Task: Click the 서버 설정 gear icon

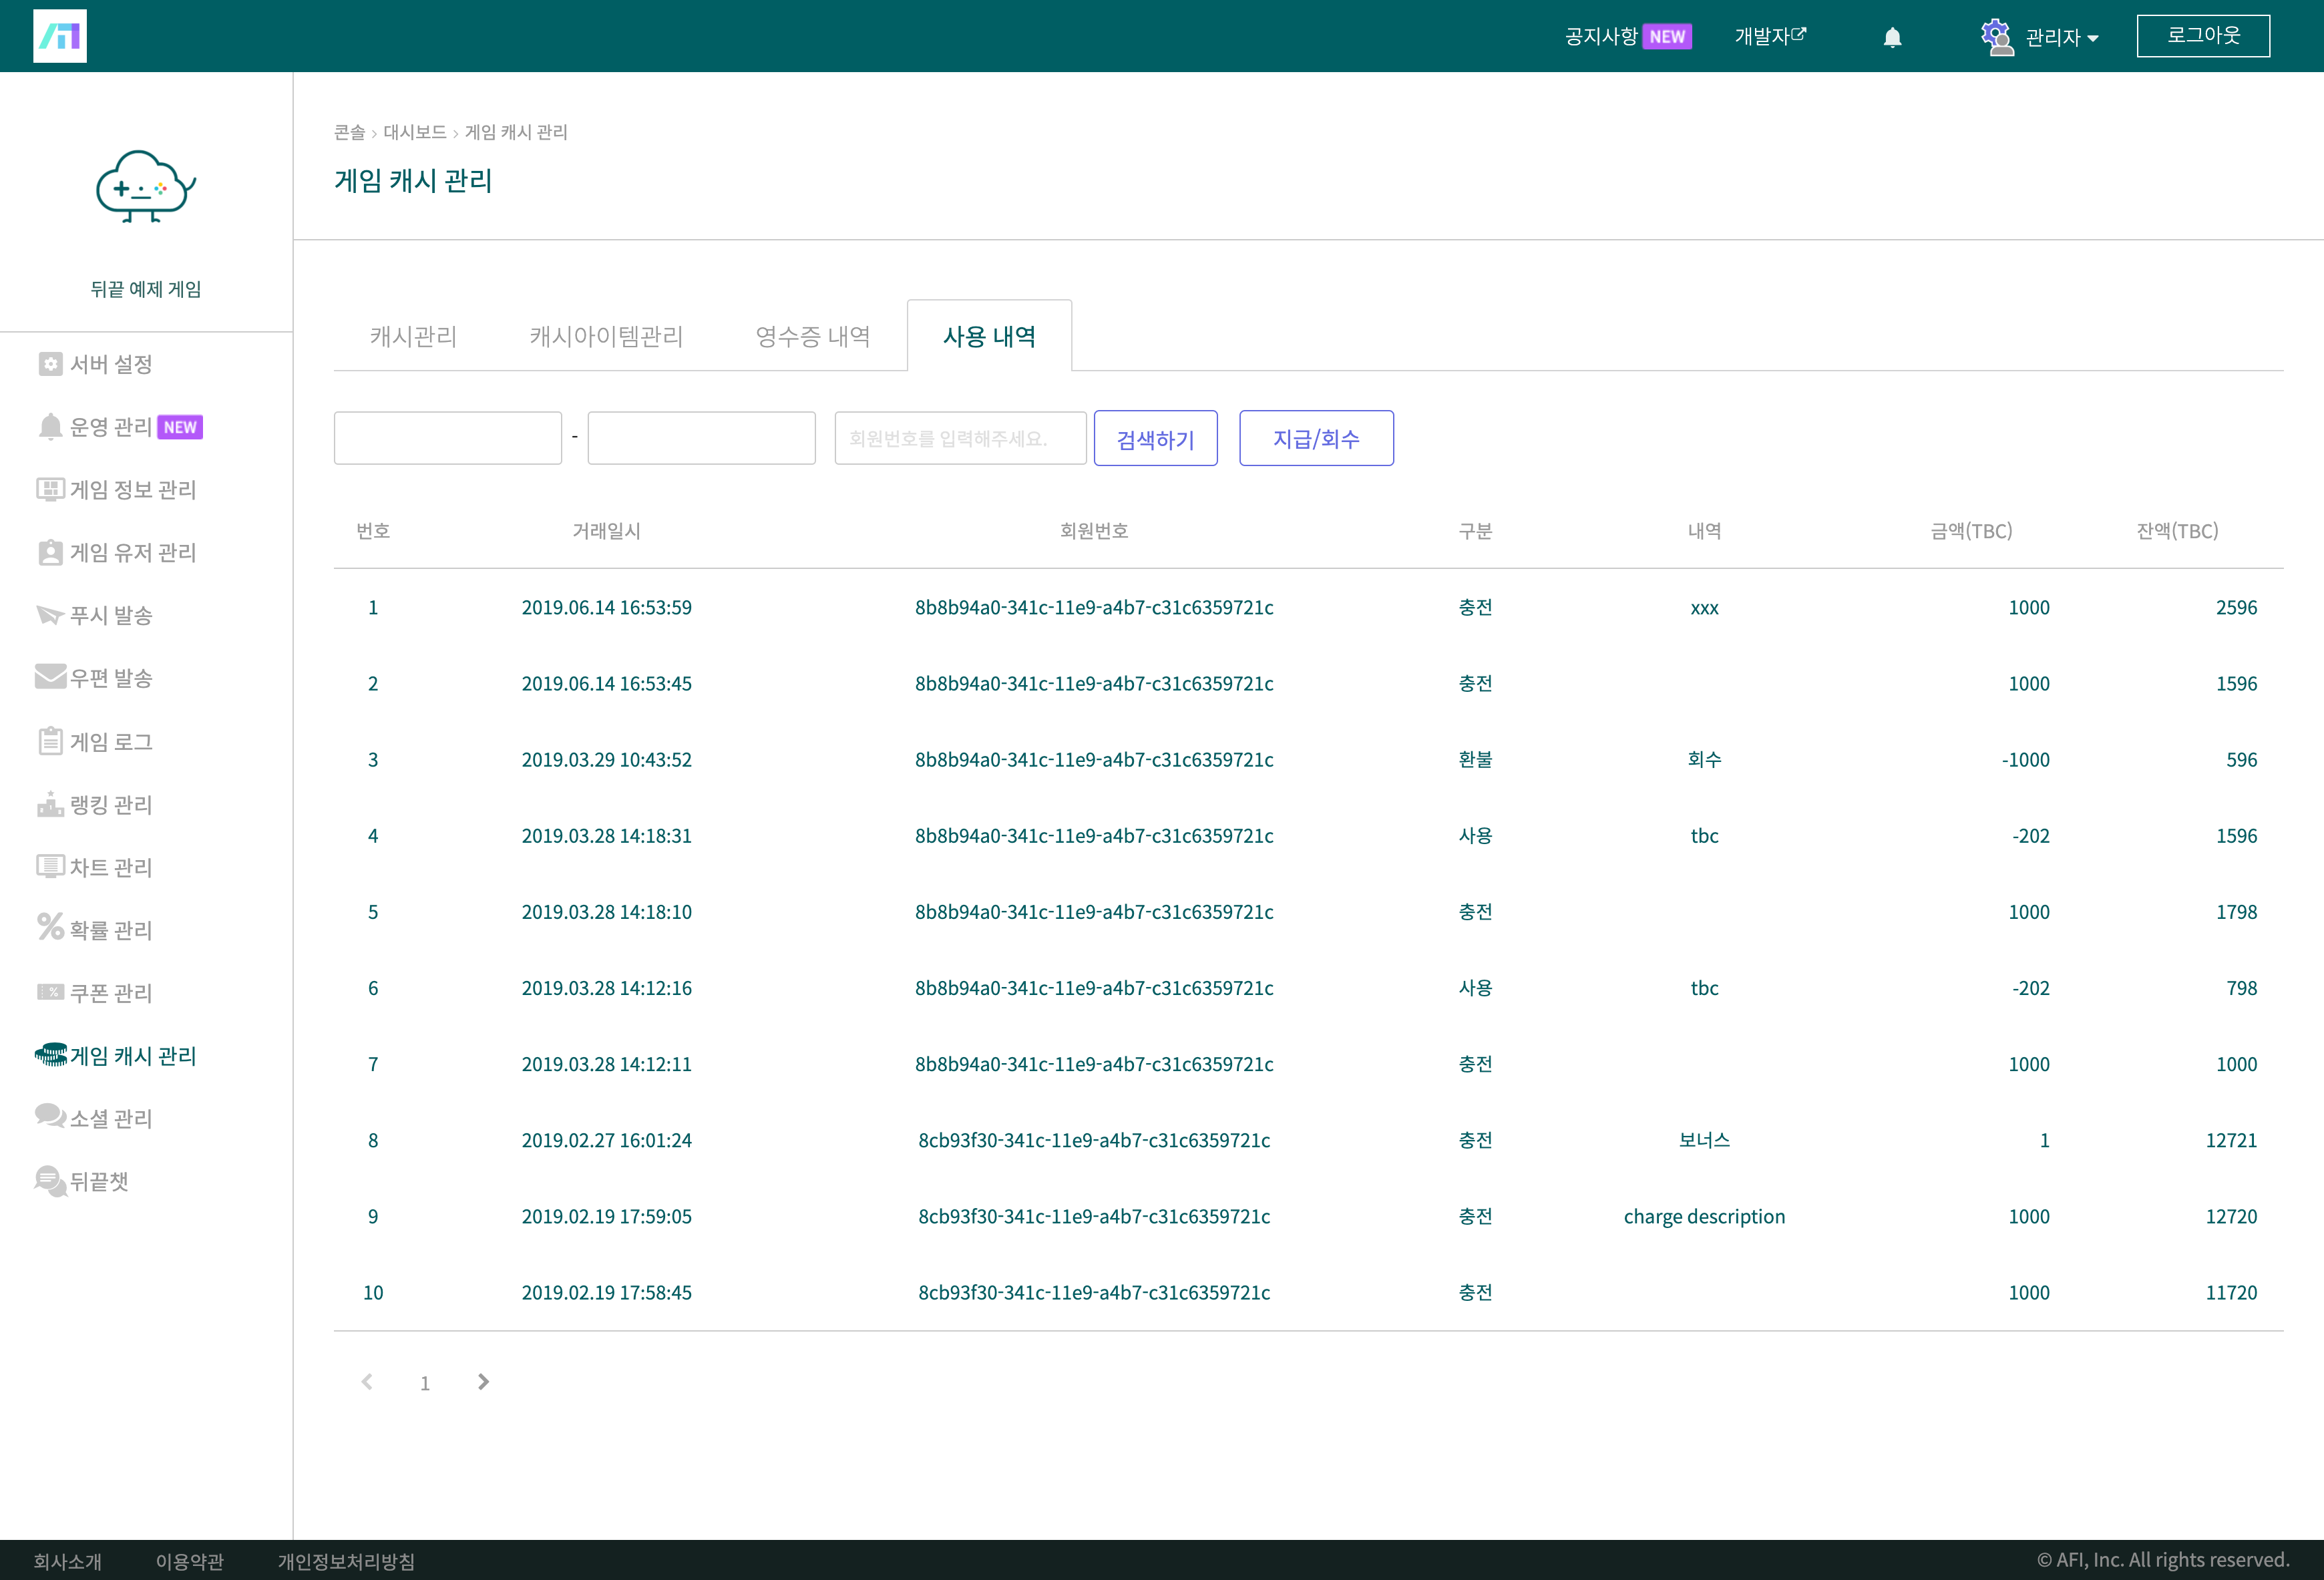Action: pos(50,364)
